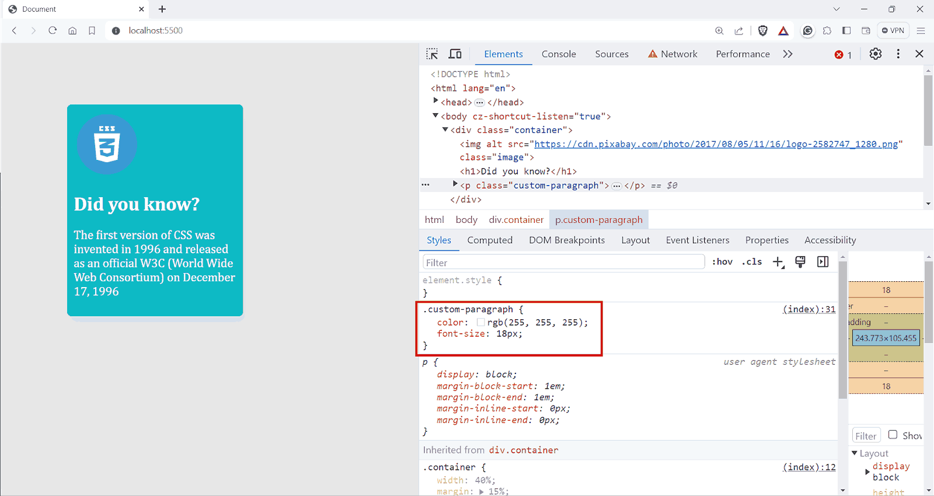Open the browser hamburger menu

pos(921,30)
